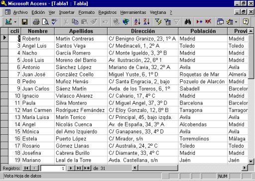Open the table control menu icon
Viewport: 255px width, 181px height.
pos(7,12)
